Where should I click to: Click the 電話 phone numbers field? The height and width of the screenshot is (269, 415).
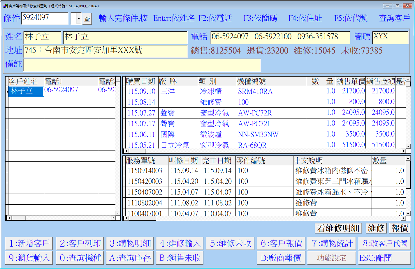point(280,38)
